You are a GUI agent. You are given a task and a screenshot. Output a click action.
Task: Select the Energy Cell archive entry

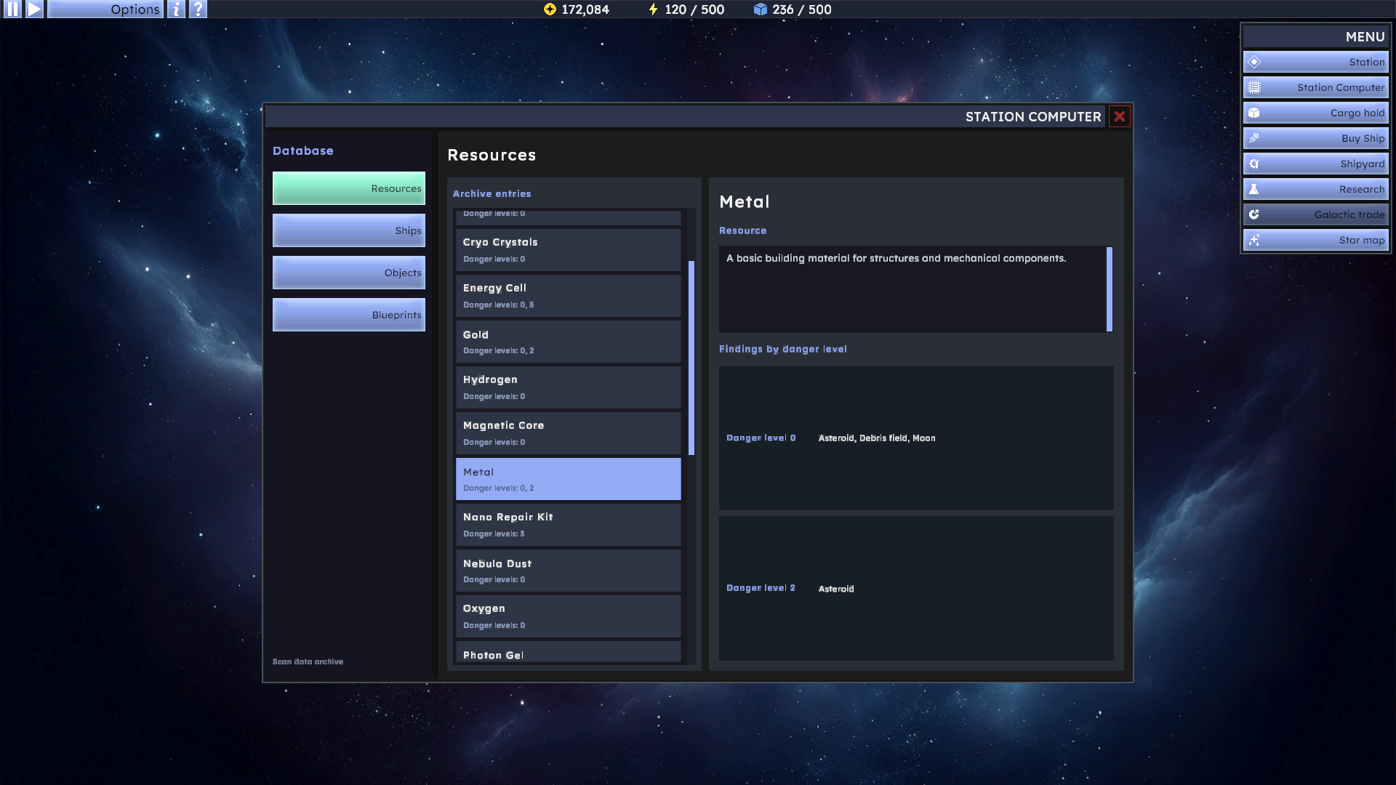tap(569, 296)
